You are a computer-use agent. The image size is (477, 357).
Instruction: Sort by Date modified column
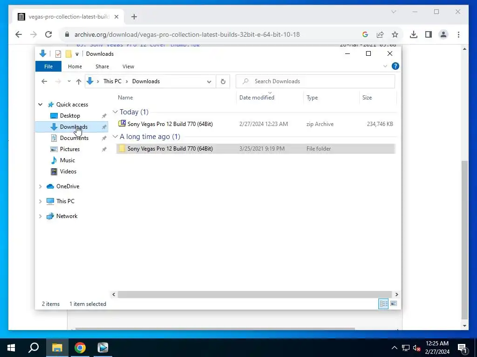257,98
